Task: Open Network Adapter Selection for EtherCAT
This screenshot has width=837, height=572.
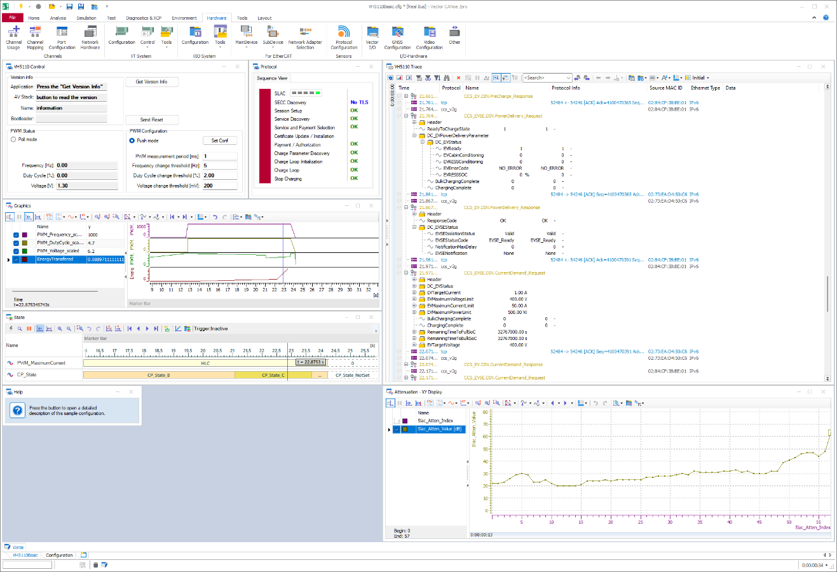Action: (305, 38)
